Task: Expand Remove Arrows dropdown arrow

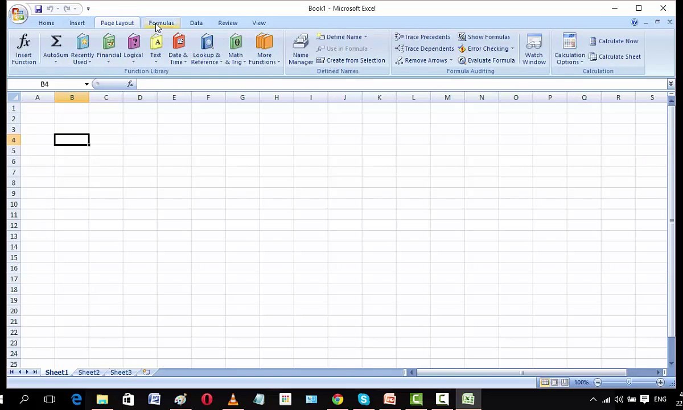Action: pos(451,60)
